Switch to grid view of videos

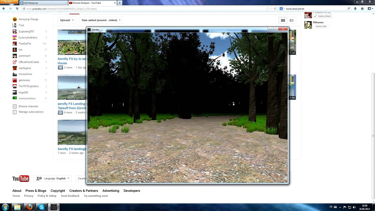pyautogui.click(x=283, y=20)
